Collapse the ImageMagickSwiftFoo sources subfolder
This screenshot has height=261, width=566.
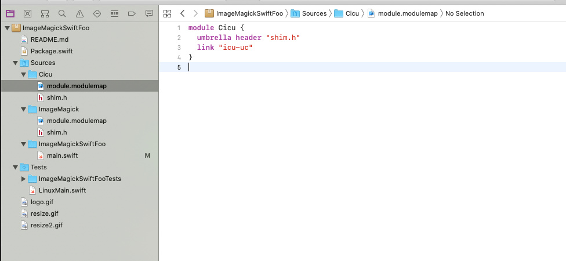pos(23,144)
